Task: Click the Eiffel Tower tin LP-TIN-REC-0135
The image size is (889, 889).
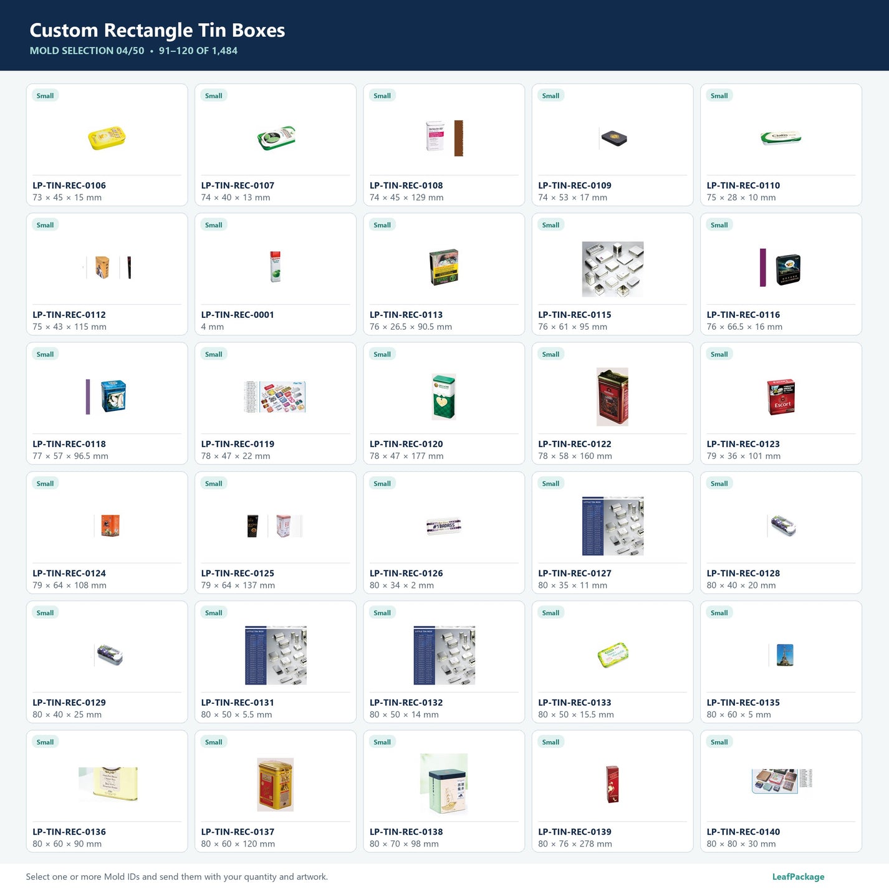Action: point(781,655)
